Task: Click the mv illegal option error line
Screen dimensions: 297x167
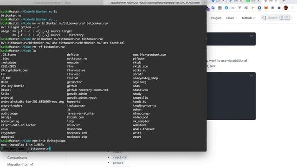Action: [20, 27]
